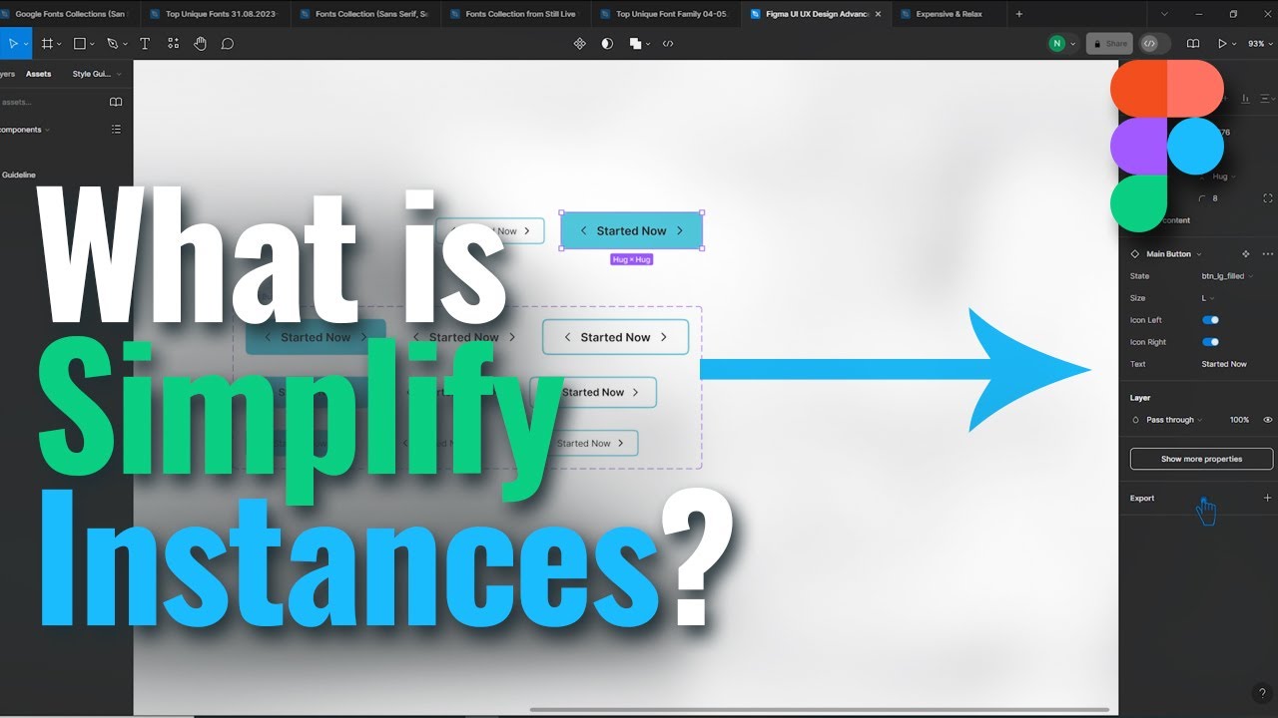The height and width of the screenshot is (718, 1278).
Task: Switch assets to list view
Action: 116,129
